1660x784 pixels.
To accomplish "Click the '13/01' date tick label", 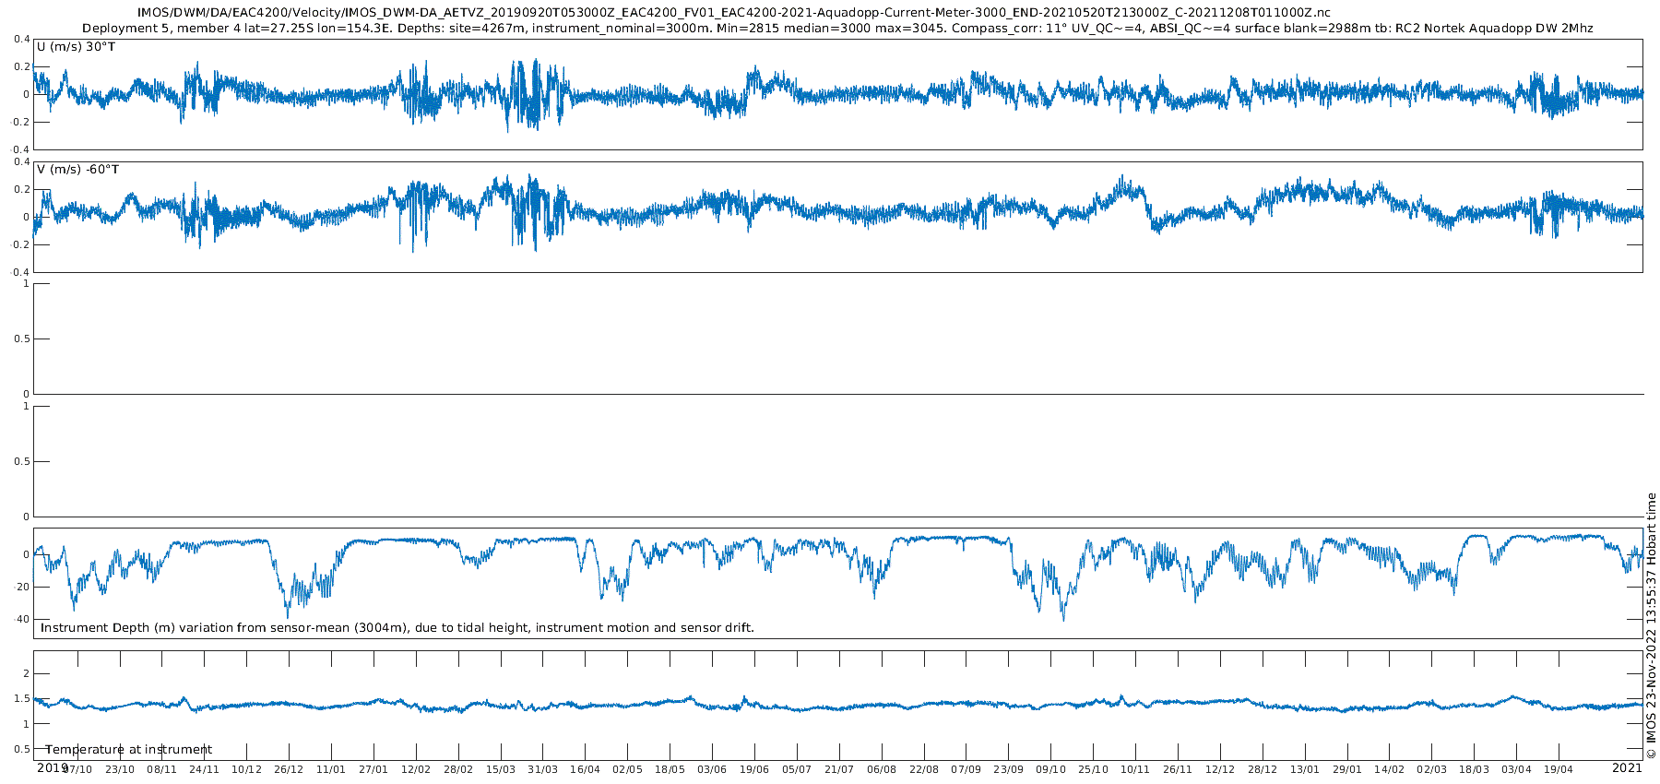I will click(1305, 769).
